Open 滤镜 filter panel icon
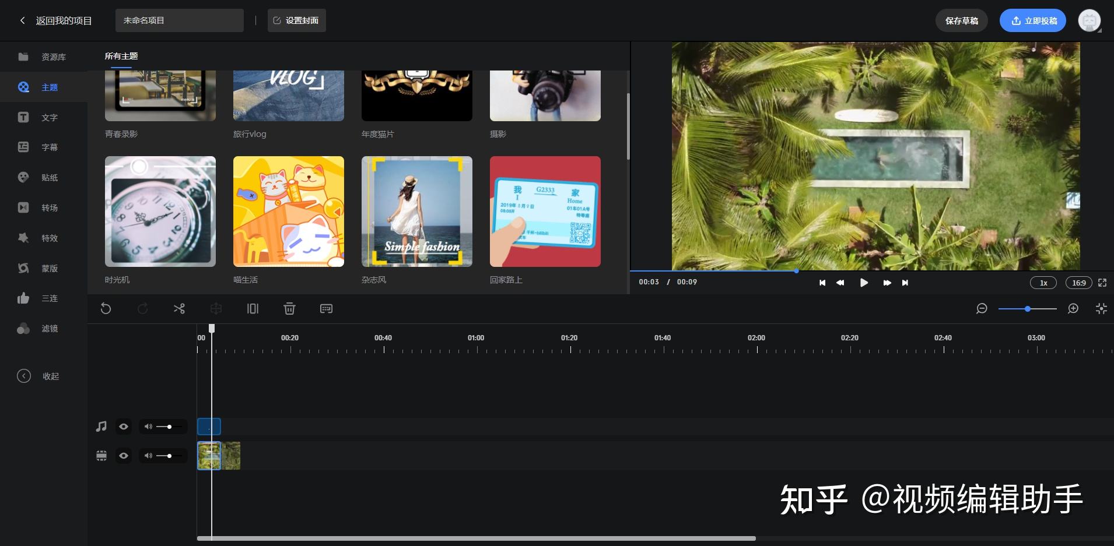The width and height of the screenshot is (1114, 546). [23, 329]
